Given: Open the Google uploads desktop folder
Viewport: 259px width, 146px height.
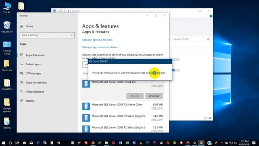Looking at the screenshot, I should 7,105.
